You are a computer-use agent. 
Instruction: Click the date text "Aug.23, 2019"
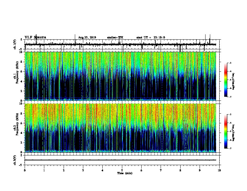(87, 37)
